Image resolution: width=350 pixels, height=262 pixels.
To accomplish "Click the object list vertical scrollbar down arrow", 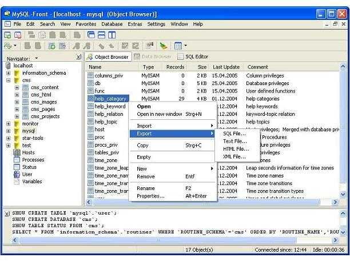I will coord(343,194).
